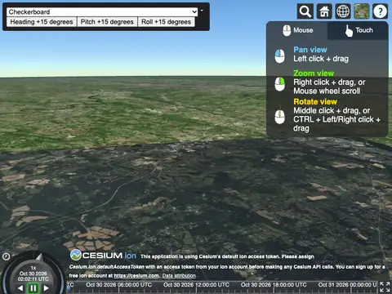The height and width of the screenshot is (294, 392).
Task: Click Roll +15 degrees button
Action: [x=166, y=22]
